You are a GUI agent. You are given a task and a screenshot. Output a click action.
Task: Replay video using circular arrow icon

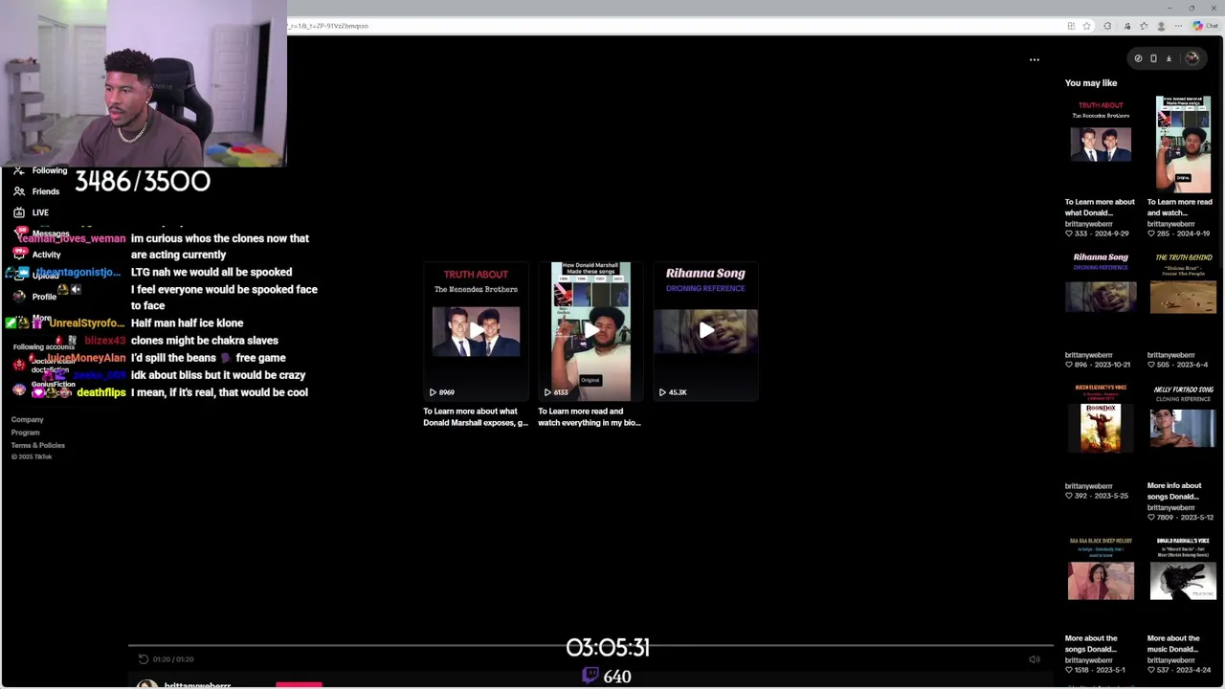144,659
